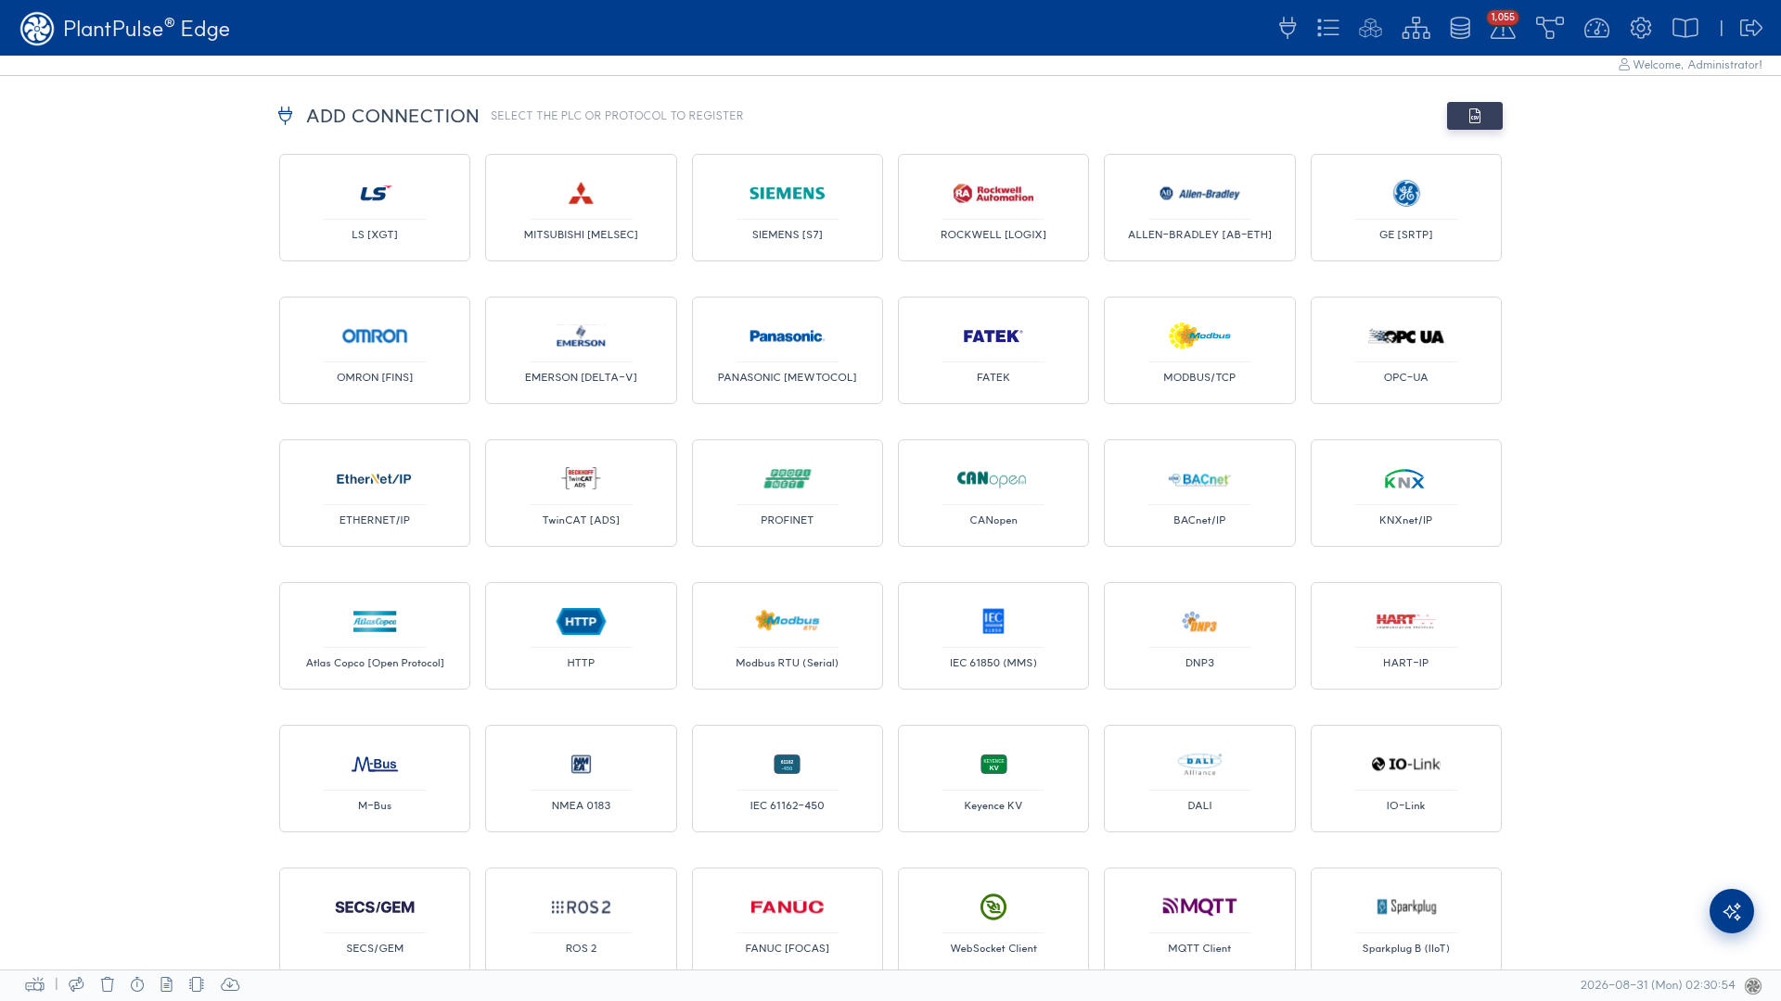Select the SECS/GEM card
Screen dimensions: 1781x1001
point(375,919)
